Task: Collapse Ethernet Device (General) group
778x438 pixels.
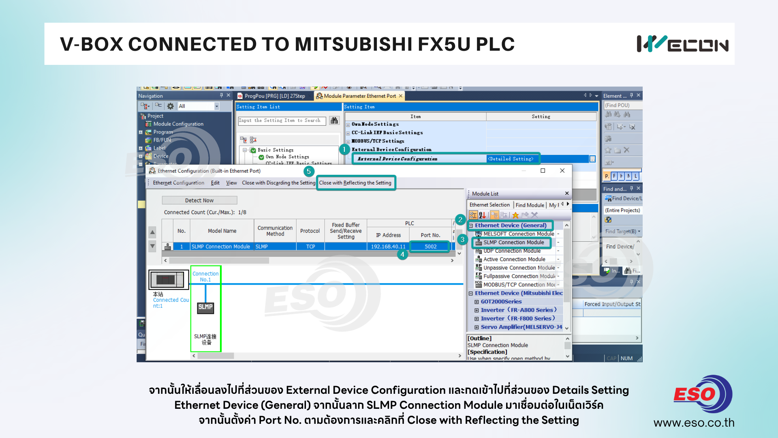Action: (x=471, y=225)
